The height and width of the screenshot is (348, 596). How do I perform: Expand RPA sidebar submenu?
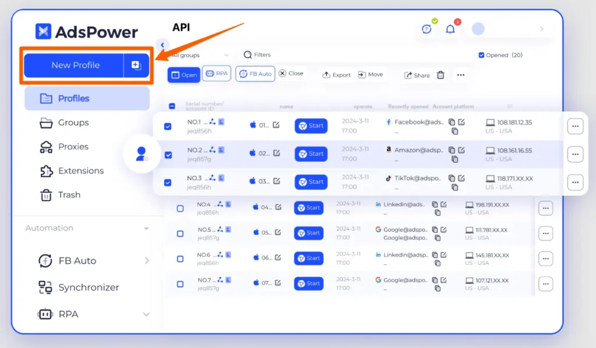[146, 314]
